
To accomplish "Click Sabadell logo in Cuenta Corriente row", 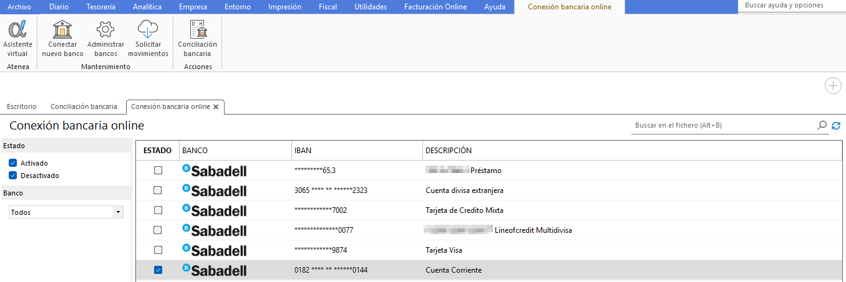I will coord(214,270).
